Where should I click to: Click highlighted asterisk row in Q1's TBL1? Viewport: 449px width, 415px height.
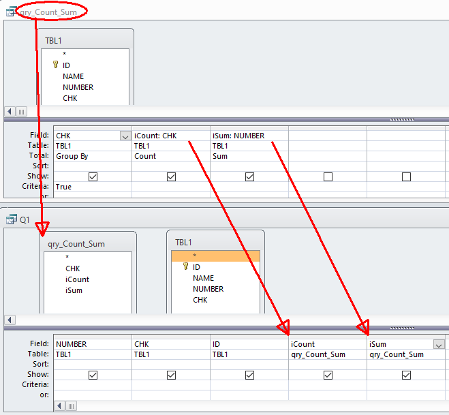215,256
